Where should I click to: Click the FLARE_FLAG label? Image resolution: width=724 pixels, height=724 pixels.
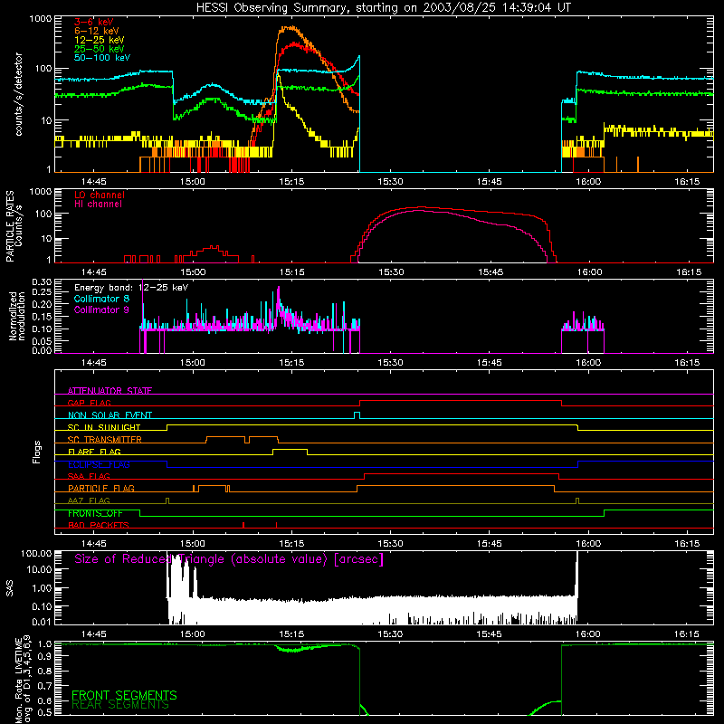[94, 452]
